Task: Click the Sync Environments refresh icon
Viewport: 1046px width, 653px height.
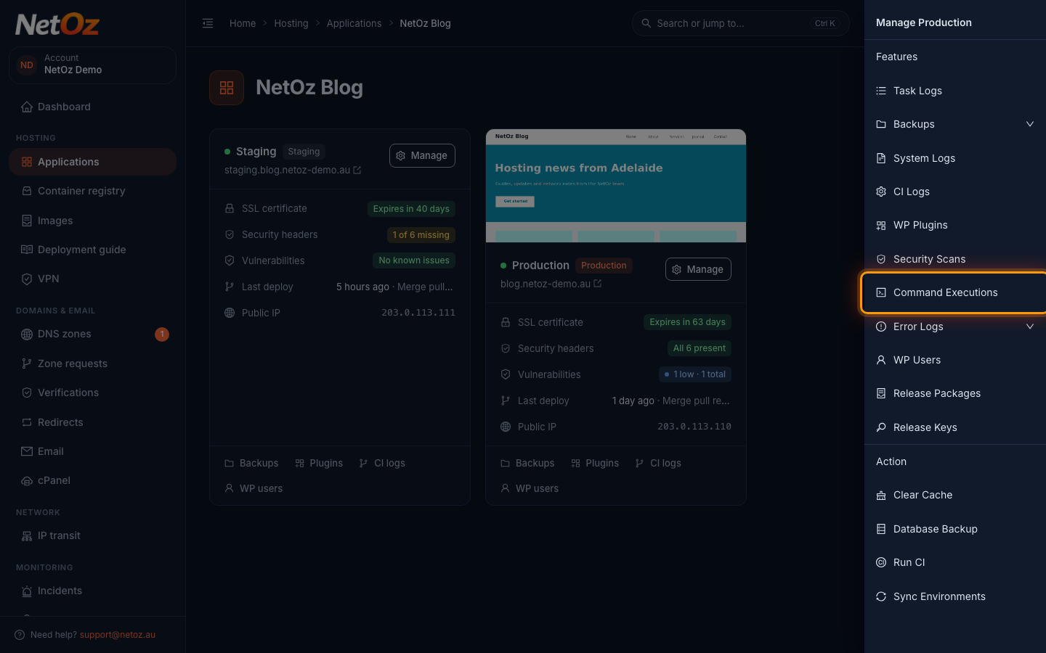Action: pos(881,596)
